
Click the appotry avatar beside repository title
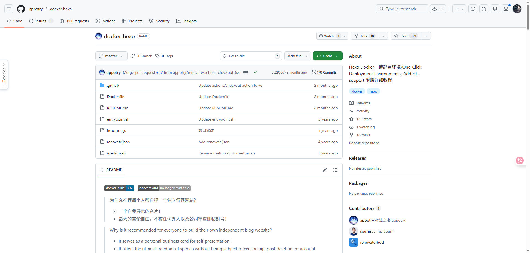99,36
